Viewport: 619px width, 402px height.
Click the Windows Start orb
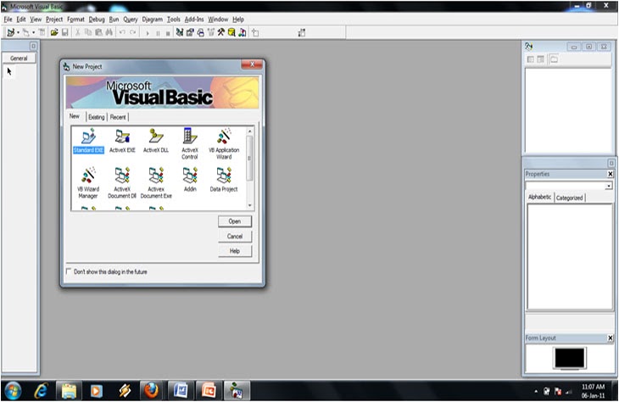click(x=13, y=391)
